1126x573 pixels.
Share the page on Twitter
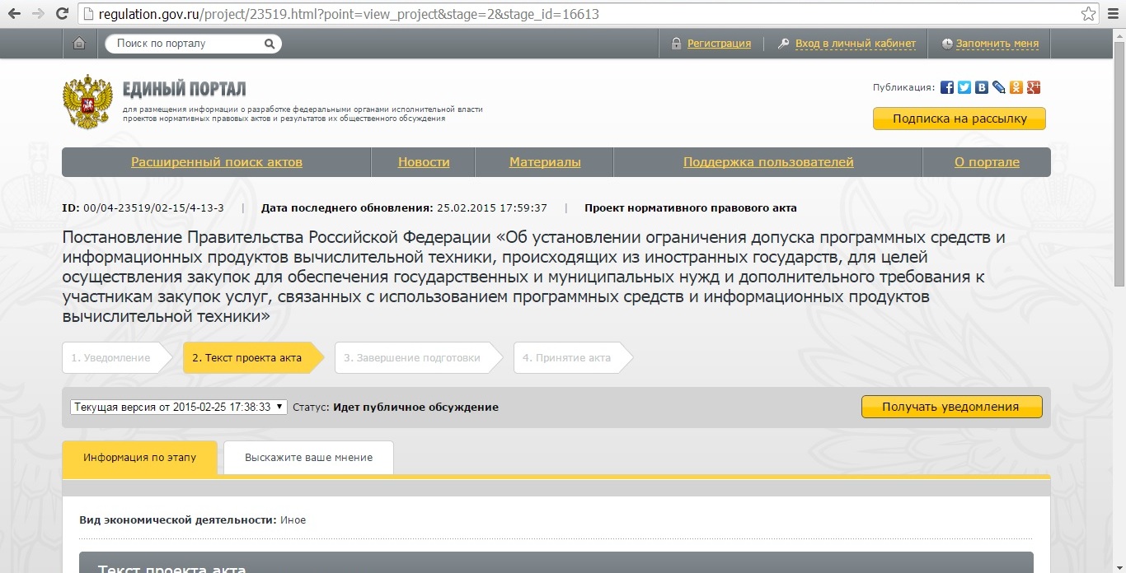coord(964,87)
